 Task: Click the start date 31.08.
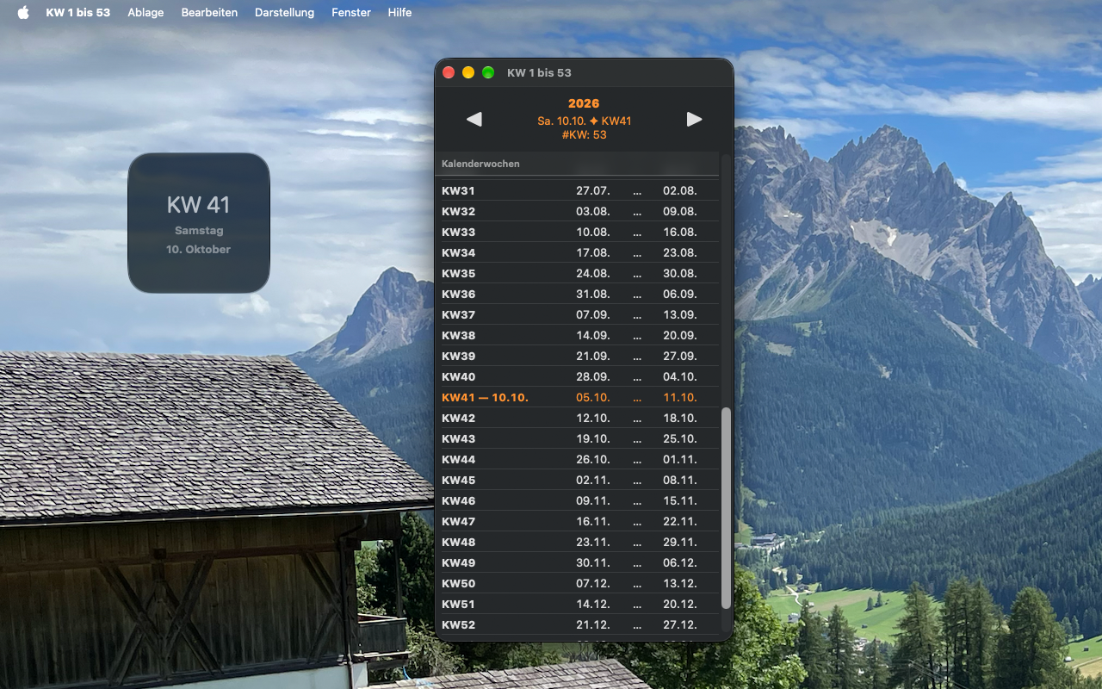click(x=593, y=294)
